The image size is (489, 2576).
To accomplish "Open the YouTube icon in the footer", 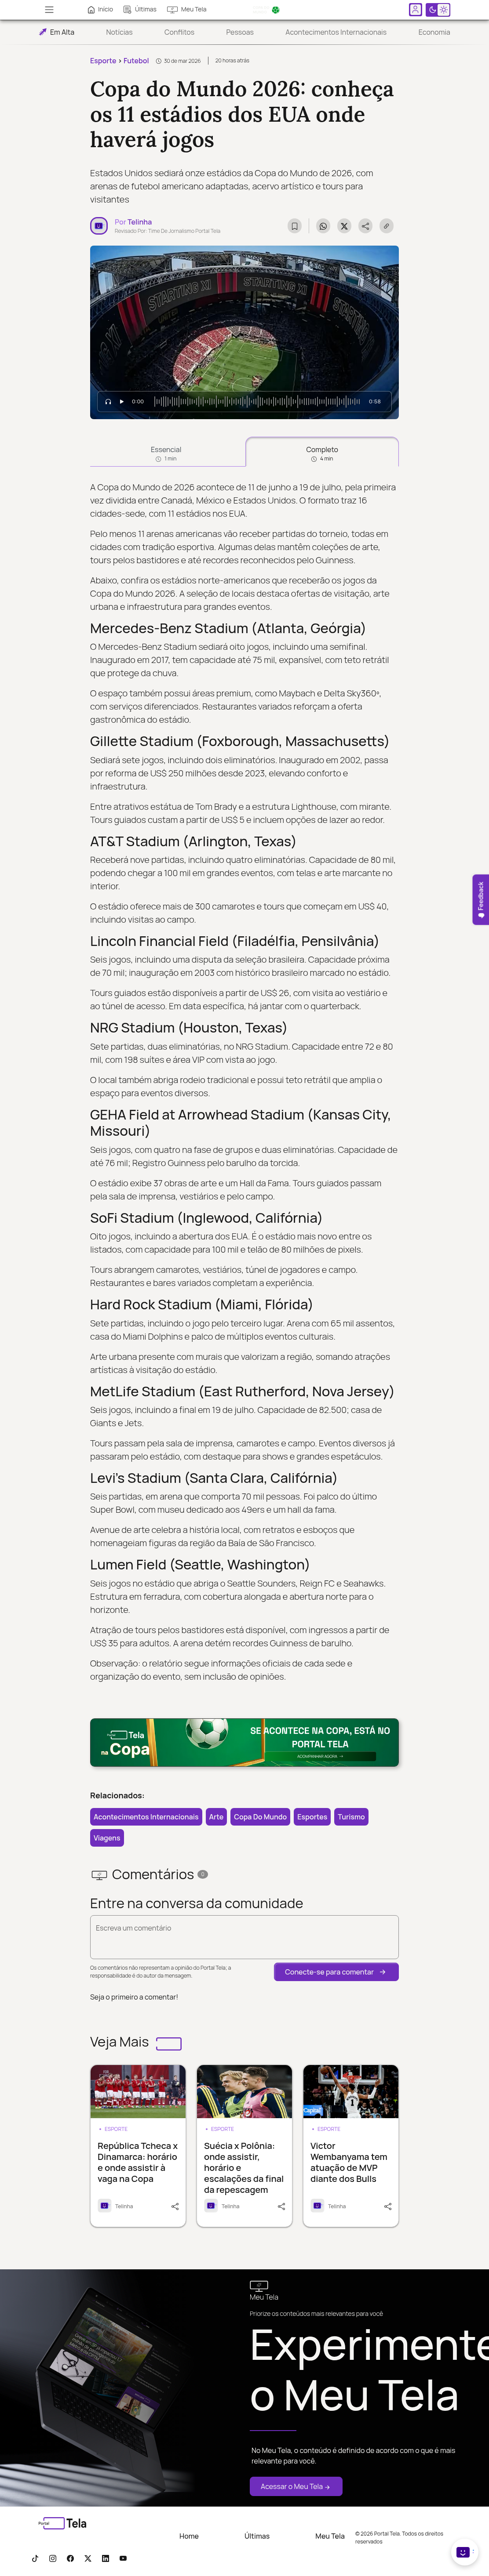I will [x=123, y=2558].
